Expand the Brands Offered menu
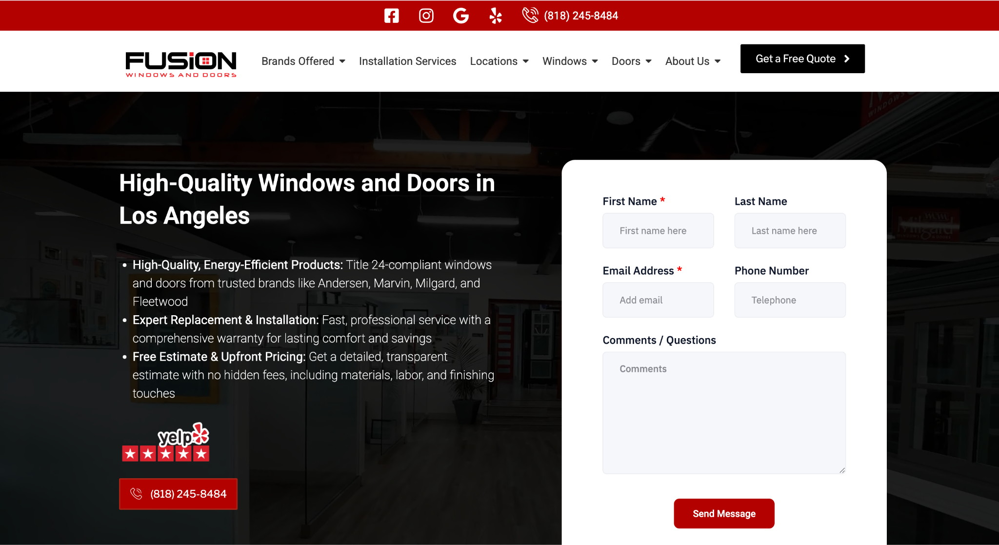999x545 pixels. (303, 61)
